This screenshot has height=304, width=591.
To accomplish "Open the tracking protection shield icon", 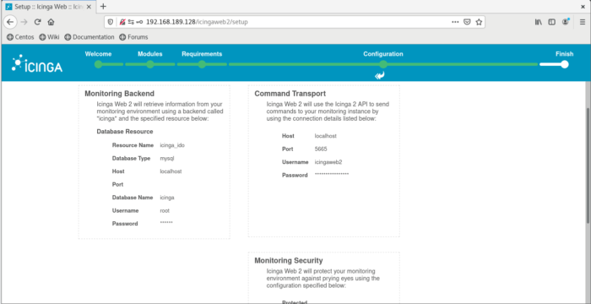I will pyautogui.click(x=111, y=22).
